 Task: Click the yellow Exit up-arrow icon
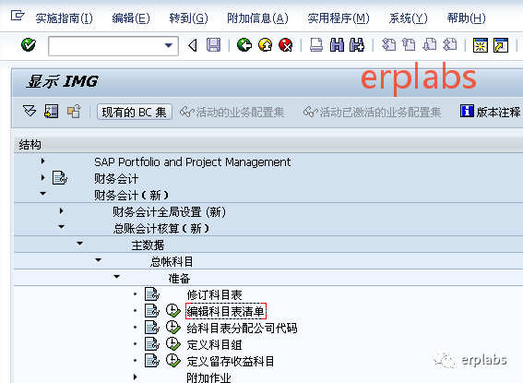[x=265, y=44]
